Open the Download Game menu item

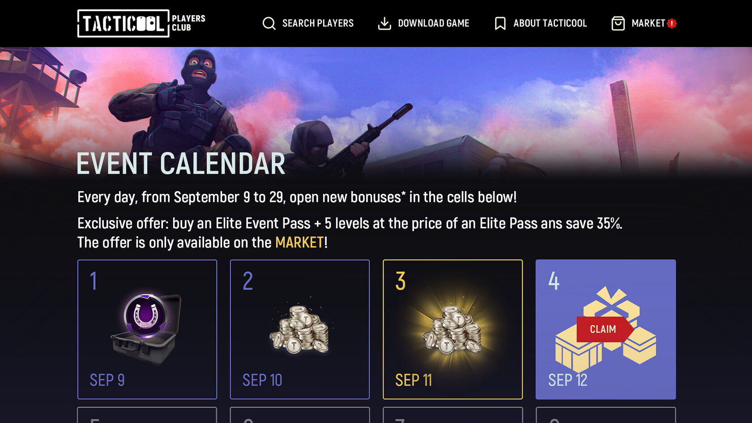coord(433,23)
